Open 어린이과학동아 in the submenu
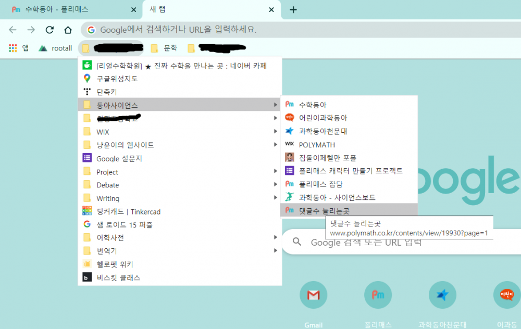521x329 pixels. (x=349, y=118)
